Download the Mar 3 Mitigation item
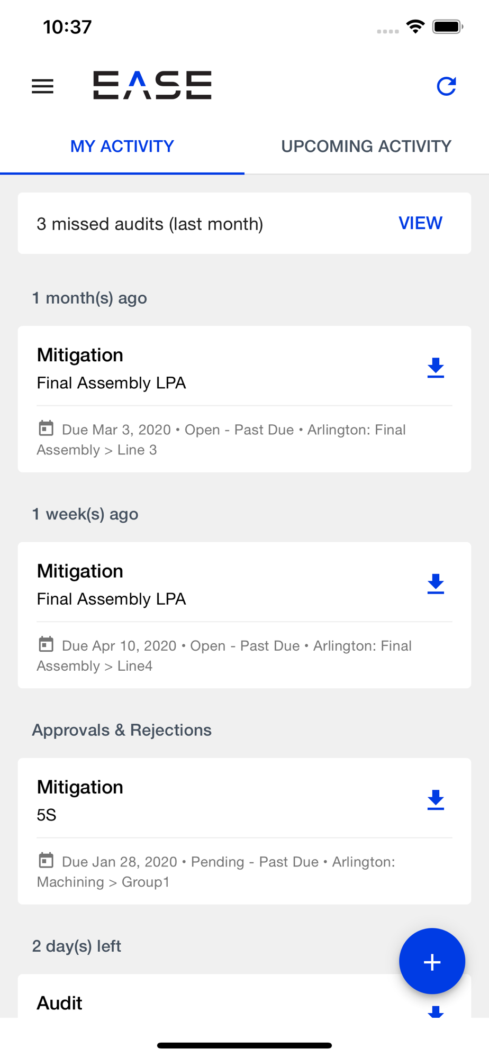489x1058 pixels. coord(436,368)
